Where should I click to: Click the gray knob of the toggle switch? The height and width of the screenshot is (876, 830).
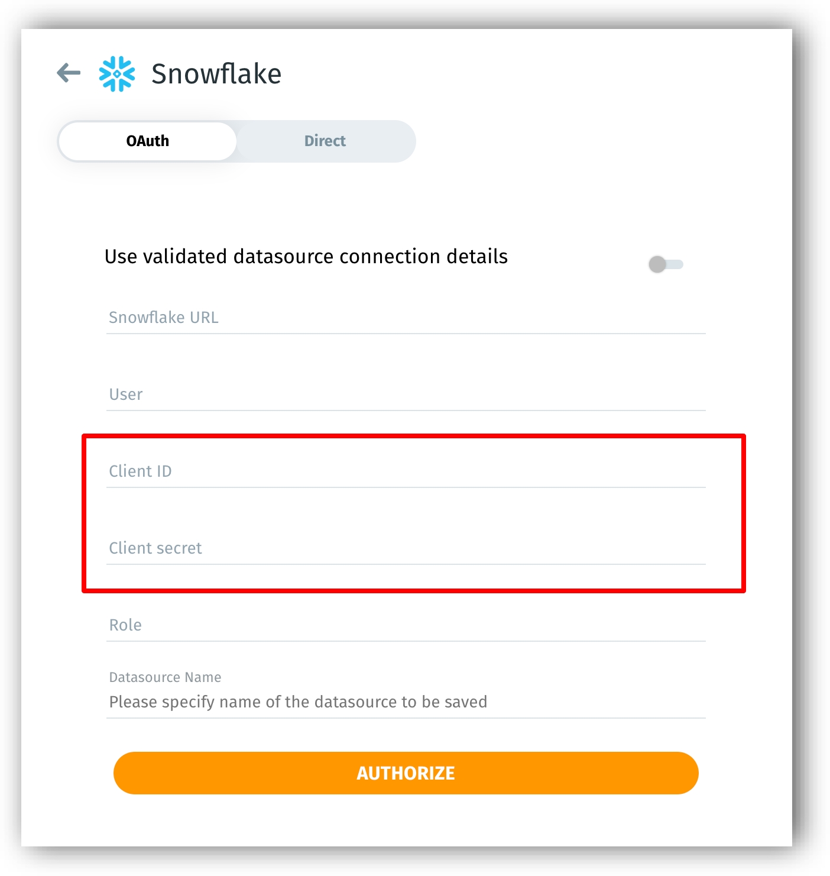click(x=657, y=264)
